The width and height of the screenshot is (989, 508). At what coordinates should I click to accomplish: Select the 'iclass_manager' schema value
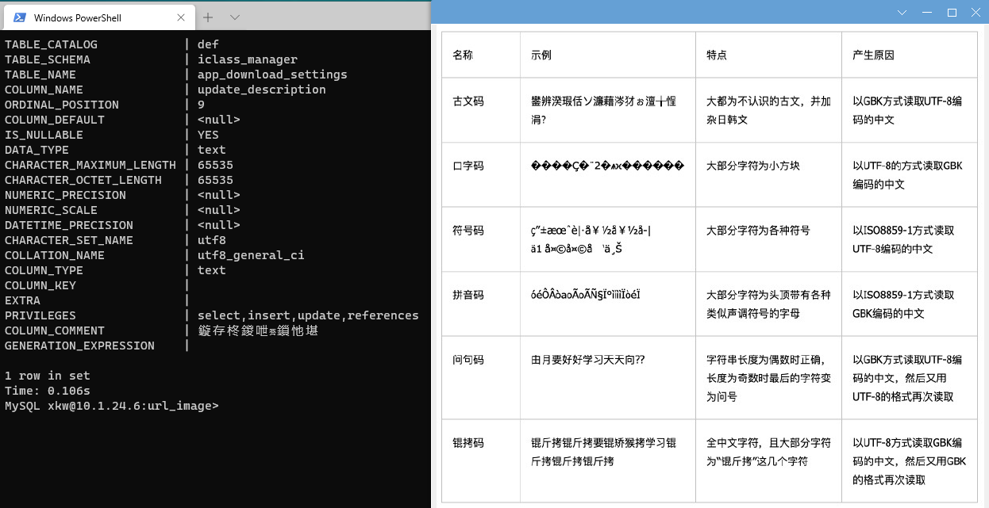point(248,59)
